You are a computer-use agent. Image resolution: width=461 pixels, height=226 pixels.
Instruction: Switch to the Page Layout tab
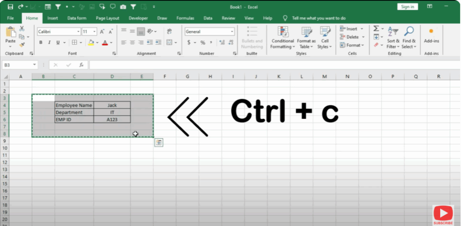[x=107, y=18]
